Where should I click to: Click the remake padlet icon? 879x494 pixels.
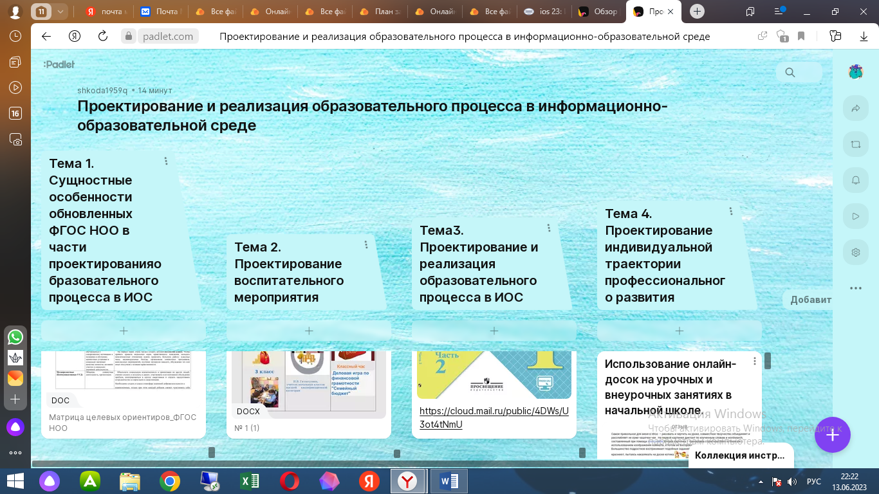(855, 145)
